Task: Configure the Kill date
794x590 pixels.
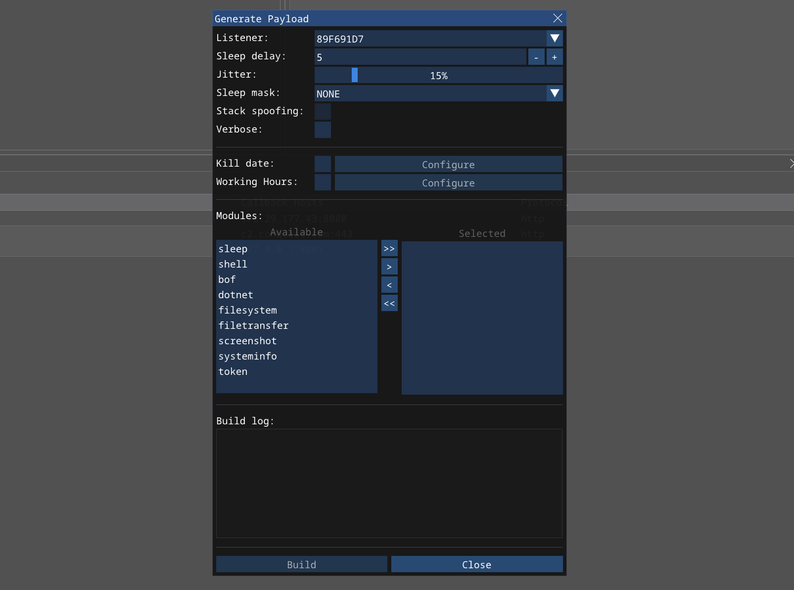Action: [448, 164]
